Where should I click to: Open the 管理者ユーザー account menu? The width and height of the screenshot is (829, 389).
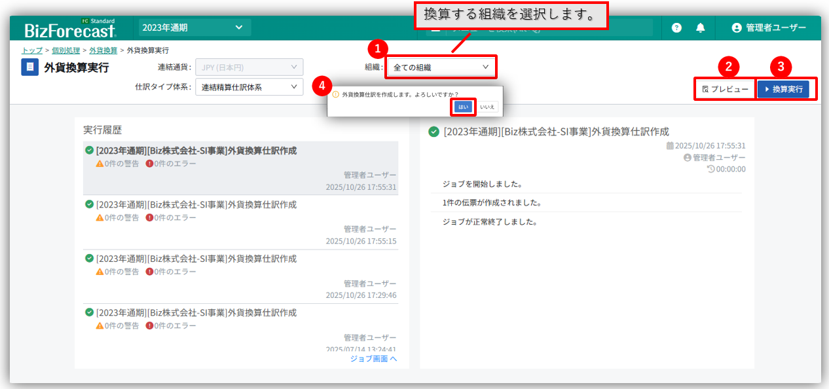pos(768,28)
